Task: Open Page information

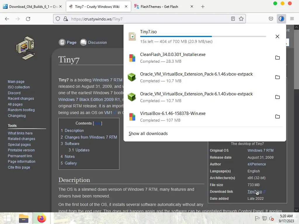Action: 21,162
